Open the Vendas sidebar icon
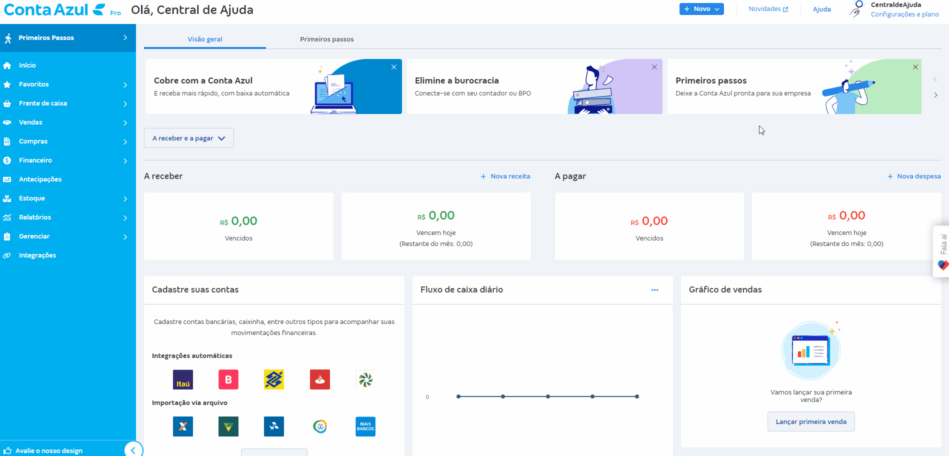 tap(8, 122)
